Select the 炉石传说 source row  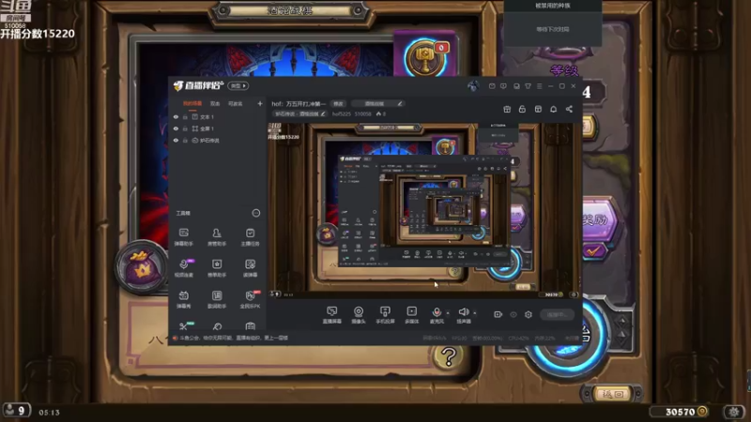pos(218,140)
